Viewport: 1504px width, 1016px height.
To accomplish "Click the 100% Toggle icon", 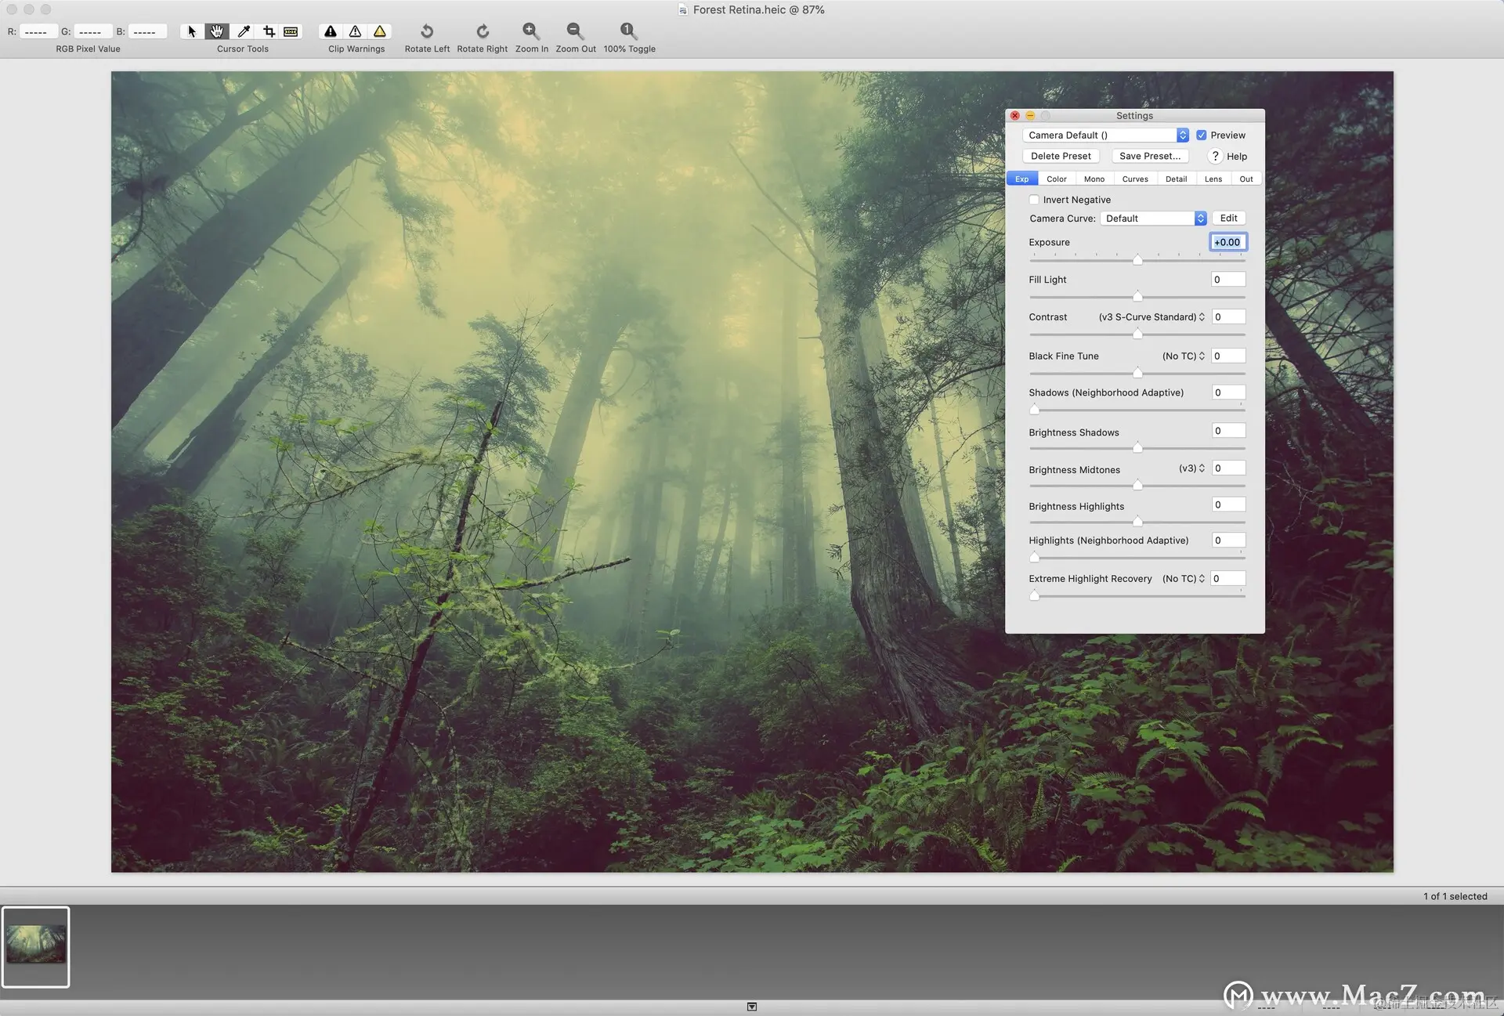I will click(x=628, y=31).
